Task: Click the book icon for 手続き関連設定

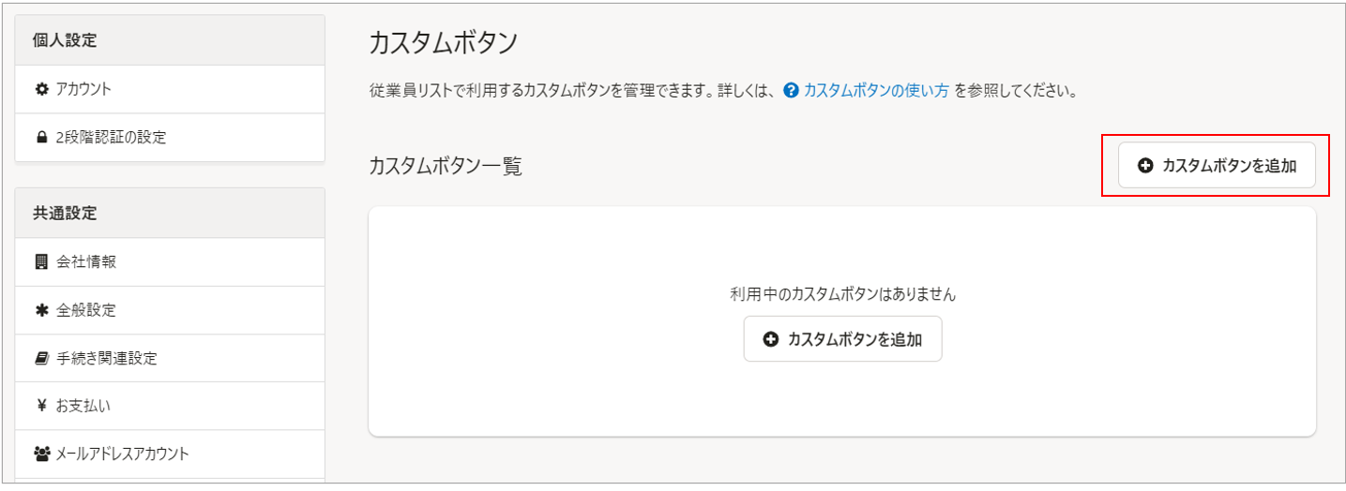Action: tap(41, 358)
